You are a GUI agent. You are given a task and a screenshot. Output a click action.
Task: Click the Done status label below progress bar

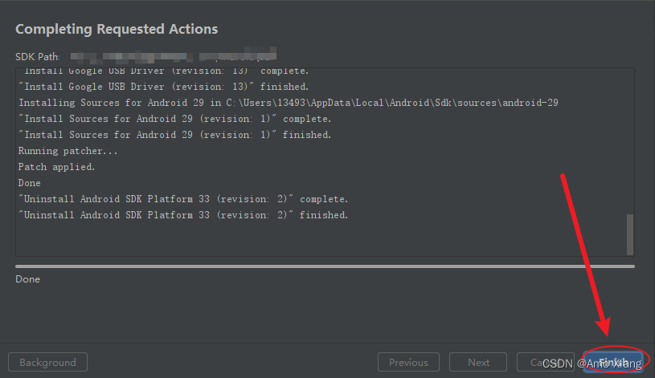click(x=27, y=279)
